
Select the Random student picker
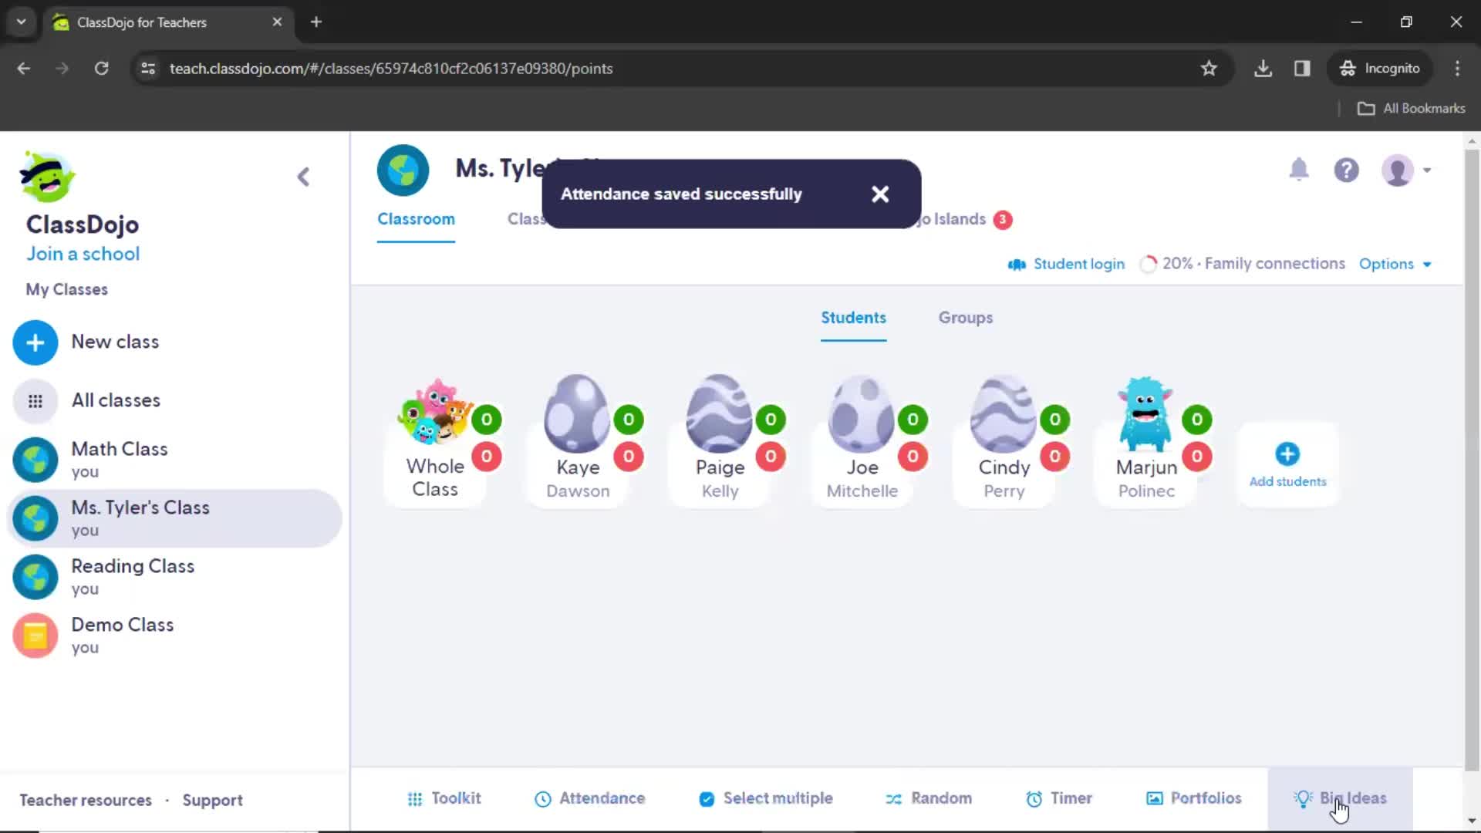point(928,798)
